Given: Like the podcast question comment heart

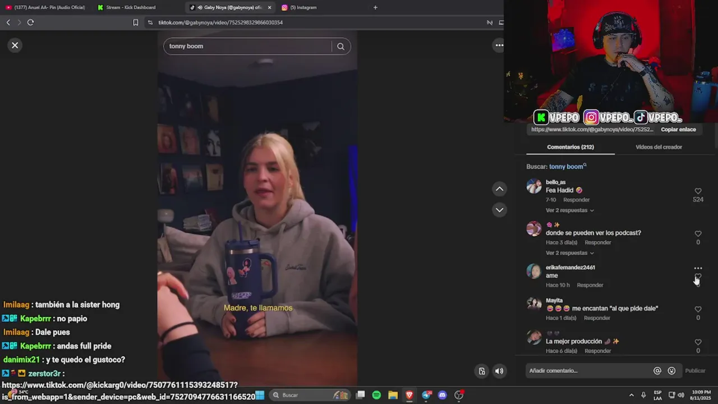Looking at the screenshot, I should click(698, 234).
